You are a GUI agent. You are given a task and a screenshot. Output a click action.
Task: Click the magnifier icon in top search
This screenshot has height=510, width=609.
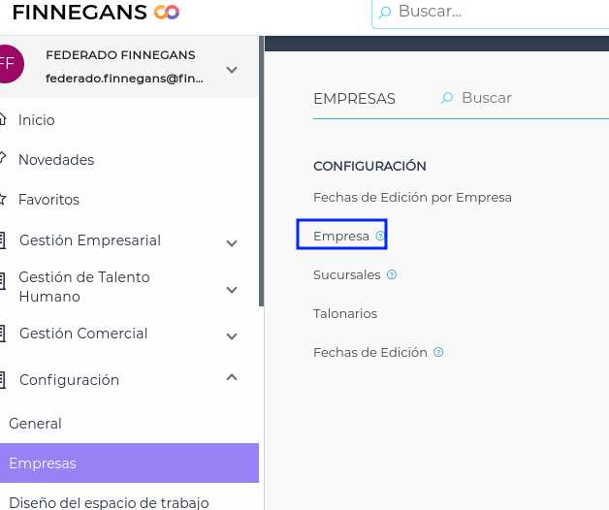(385, 13)
